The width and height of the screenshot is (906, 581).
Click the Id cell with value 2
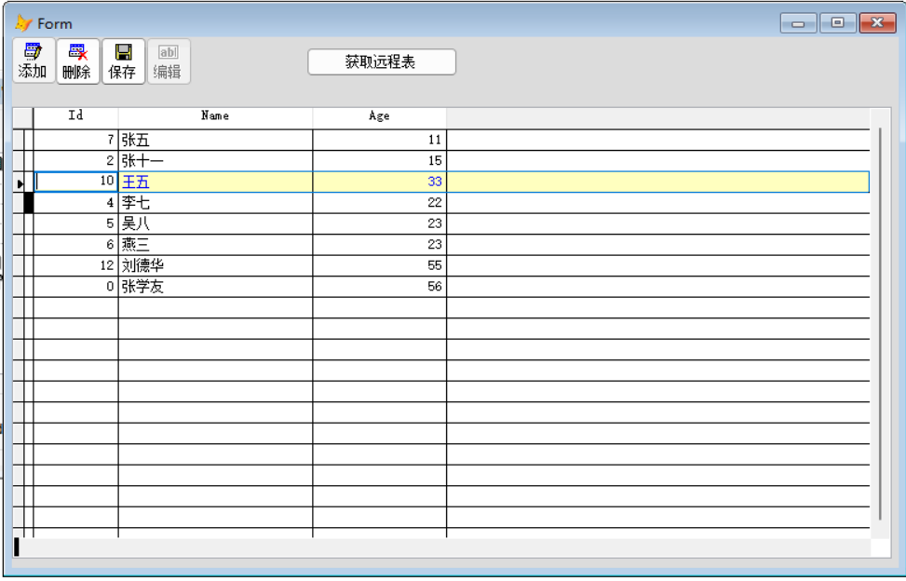pos(75,160)
